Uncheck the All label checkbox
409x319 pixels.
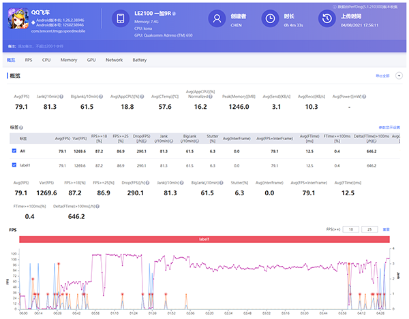[x=14, y=150]
